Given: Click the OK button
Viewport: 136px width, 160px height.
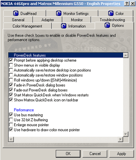Looking at the screenshot, I should (x=68, y=154).
